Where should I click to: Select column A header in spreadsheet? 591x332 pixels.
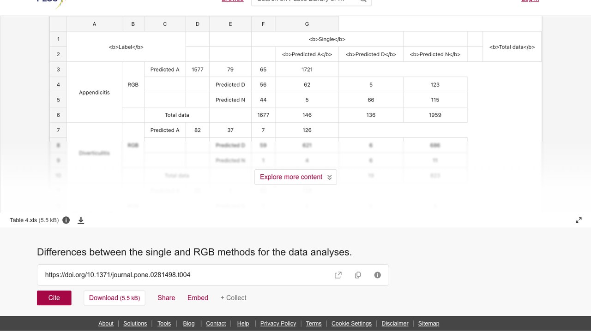(94, 24)
